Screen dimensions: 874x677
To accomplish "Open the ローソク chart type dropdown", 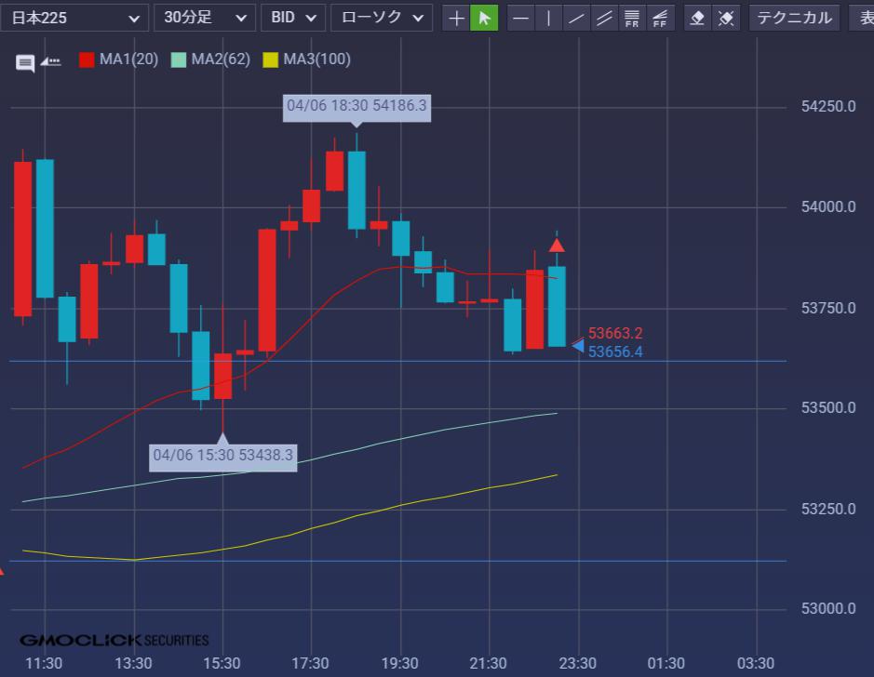I will point(382,18).
